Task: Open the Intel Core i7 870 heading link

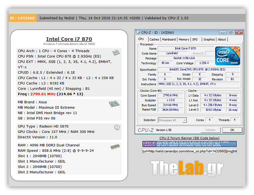Action: click(x=69, y=39)
